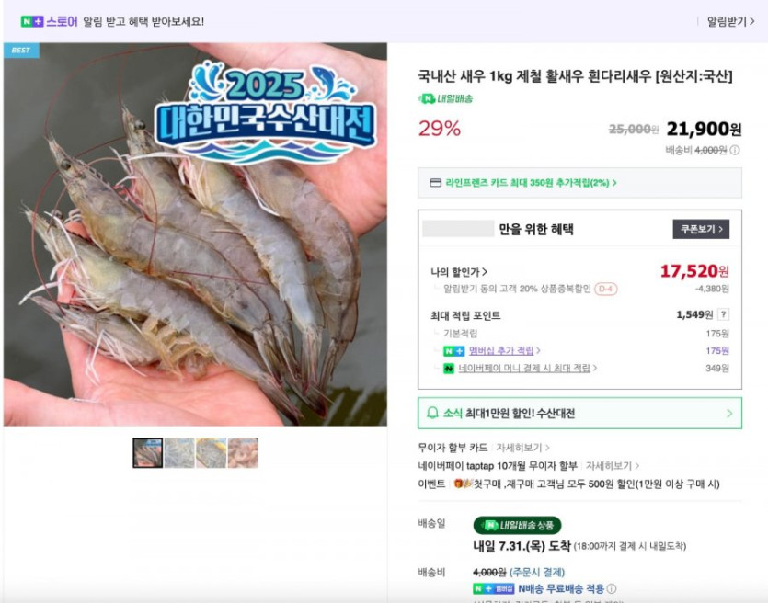Click the 내일배송 상품 badge
768x603 pixels.
click(517, 525)
